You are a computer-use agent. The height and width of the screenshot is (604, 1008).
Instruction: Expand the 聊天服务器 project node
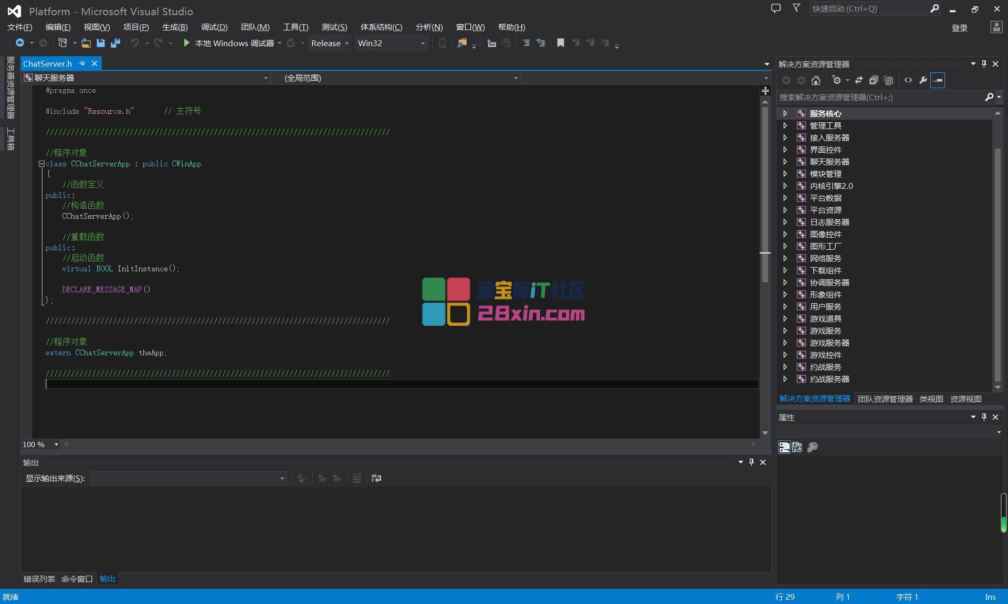(x=785, y=162)
